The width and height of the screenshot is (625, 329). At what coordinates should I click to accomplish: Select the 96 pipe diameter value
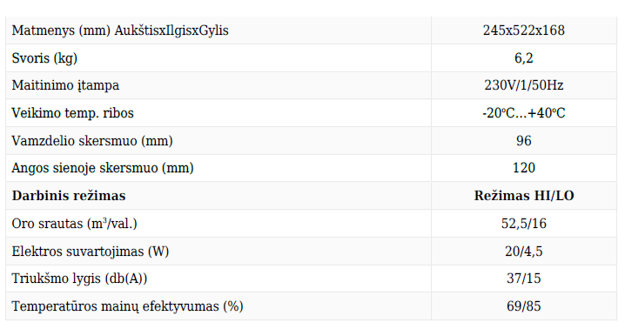coord(524,141)
